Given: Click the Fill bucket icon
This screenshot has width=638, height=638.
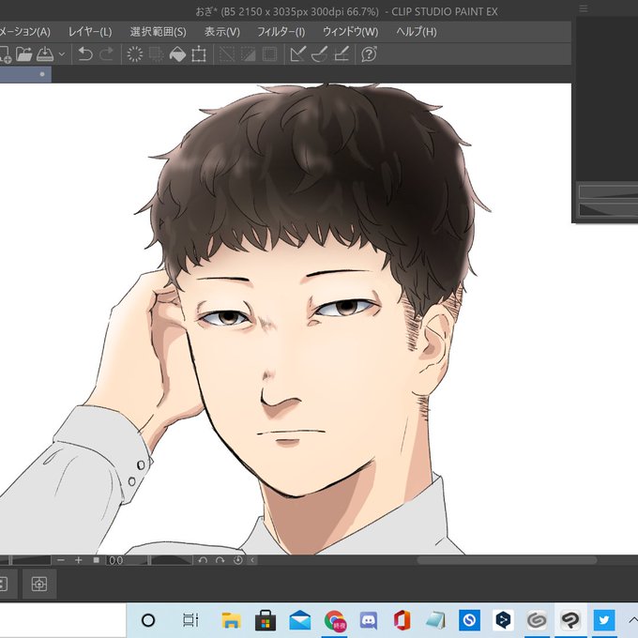Looking at the screenshot, I should 177,53.
